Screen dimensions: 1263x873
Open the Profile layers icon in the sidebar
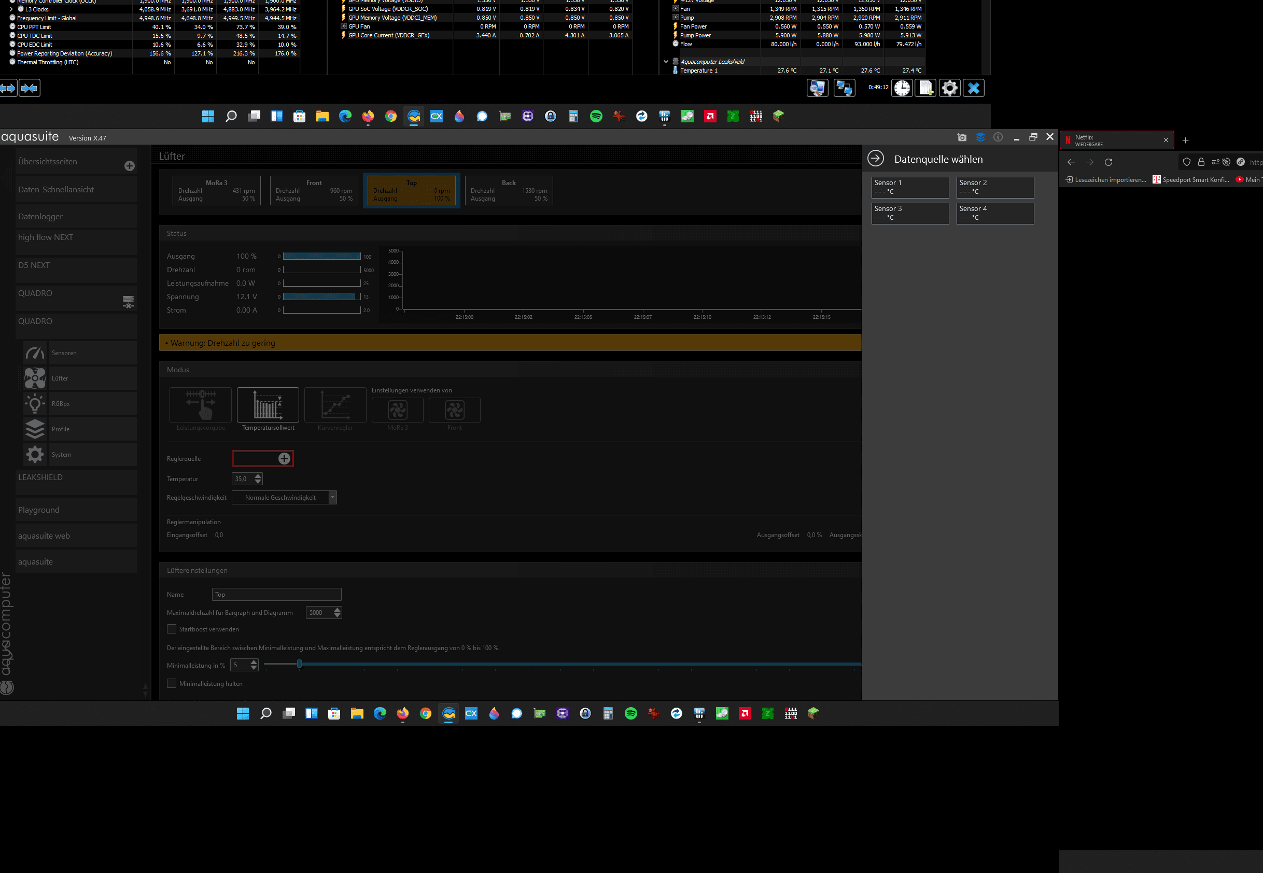tap(35, 429)
